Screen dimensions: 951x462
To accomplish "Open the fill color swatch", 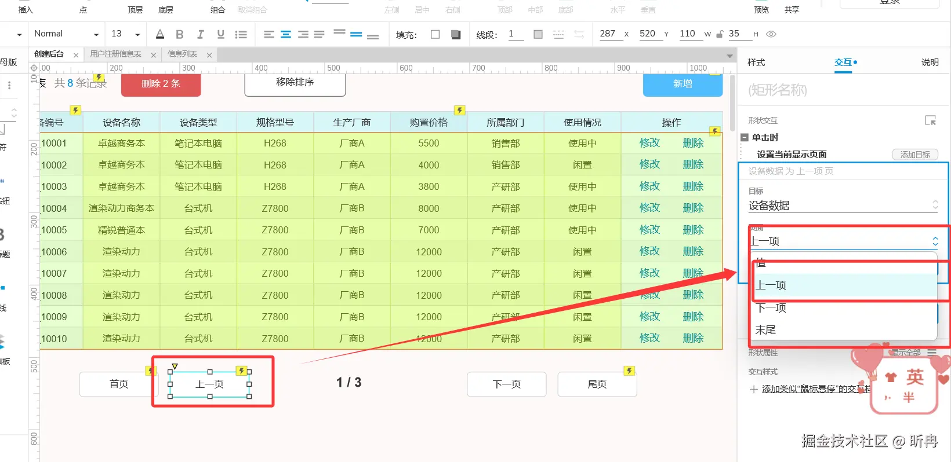I will [x=435, y=35].
